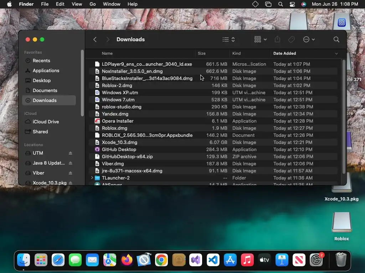365x273 pixels.
Task: Open the View menu
Action: (x=77, y=4)
